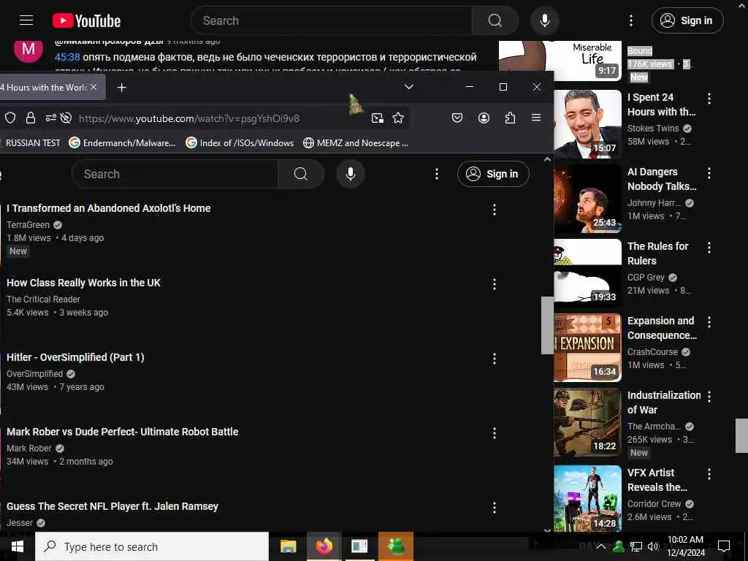Open options for the Mark Rober video
The width and height of the screenshot is (748, 561).
coord(495,433)
